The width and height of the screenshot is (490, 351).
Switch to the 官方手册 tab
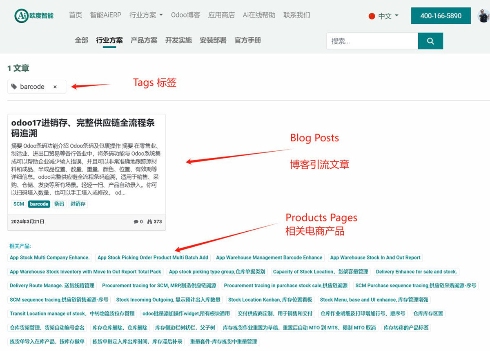tap(248, 40)
